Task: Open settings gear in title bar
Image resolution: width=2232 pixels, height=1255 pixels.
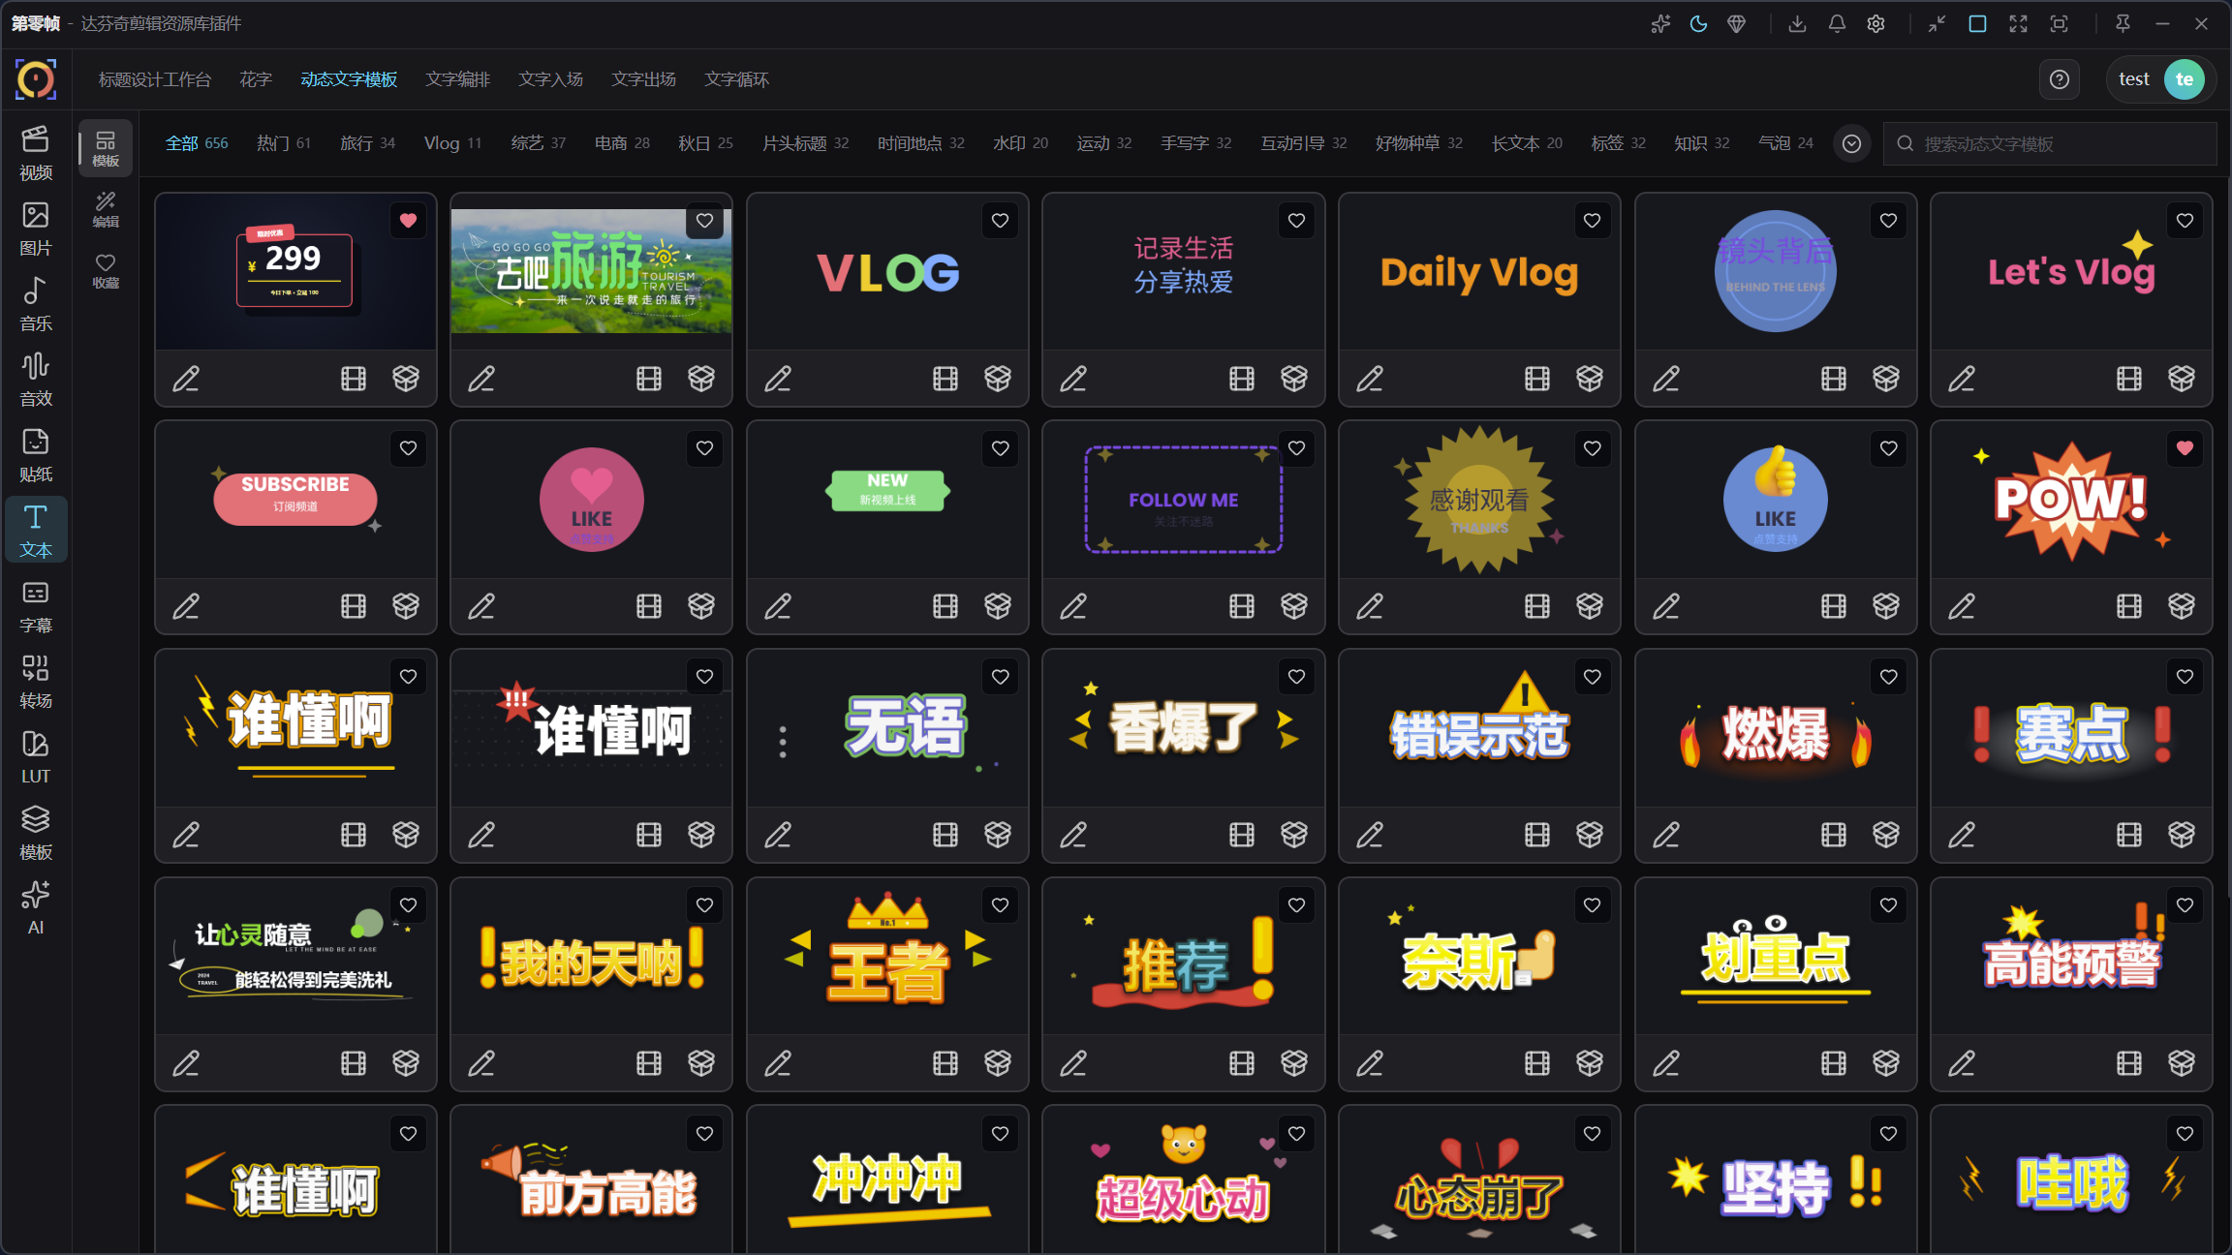Action: coord(1876,24)
